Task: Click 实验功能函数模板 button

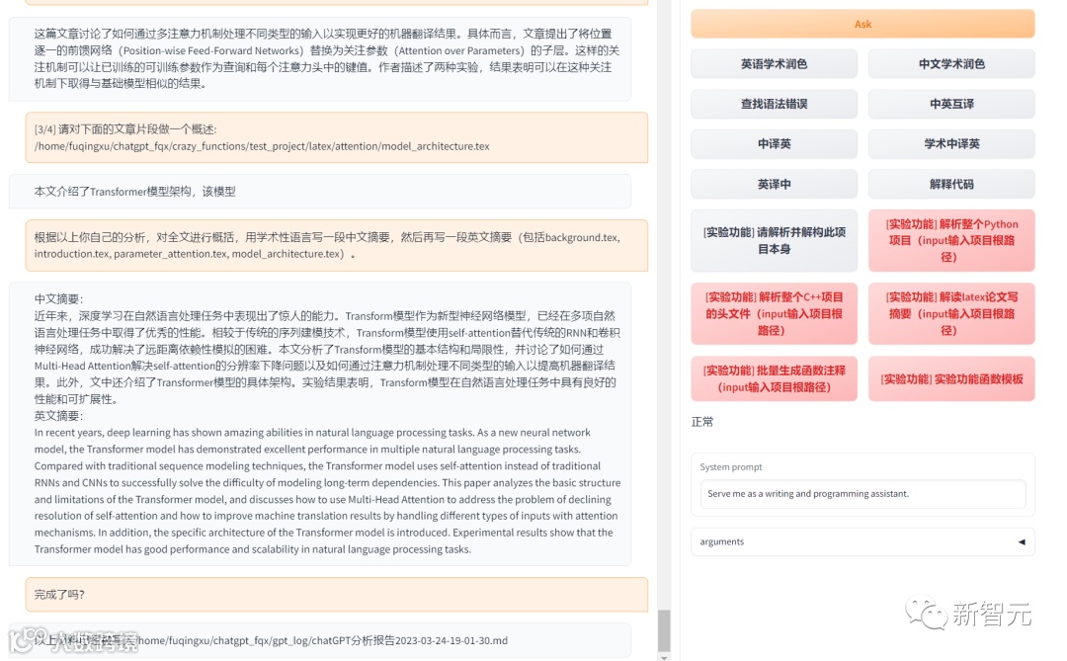Action: 951,379
